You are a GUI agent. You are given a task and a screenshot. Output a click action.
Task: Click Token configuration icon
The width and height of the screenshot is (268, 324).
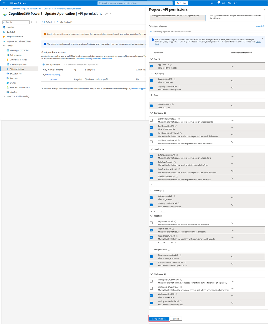[x=8, y=64]
